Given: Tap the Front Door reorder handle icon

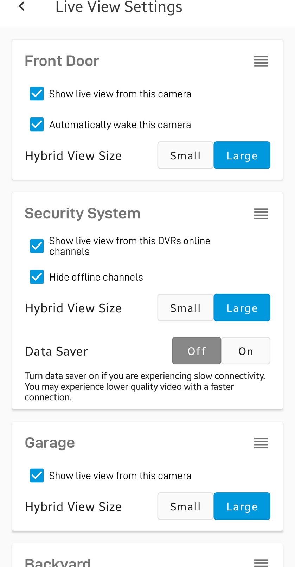Looking at the screenshot, I should coord(261,62).
